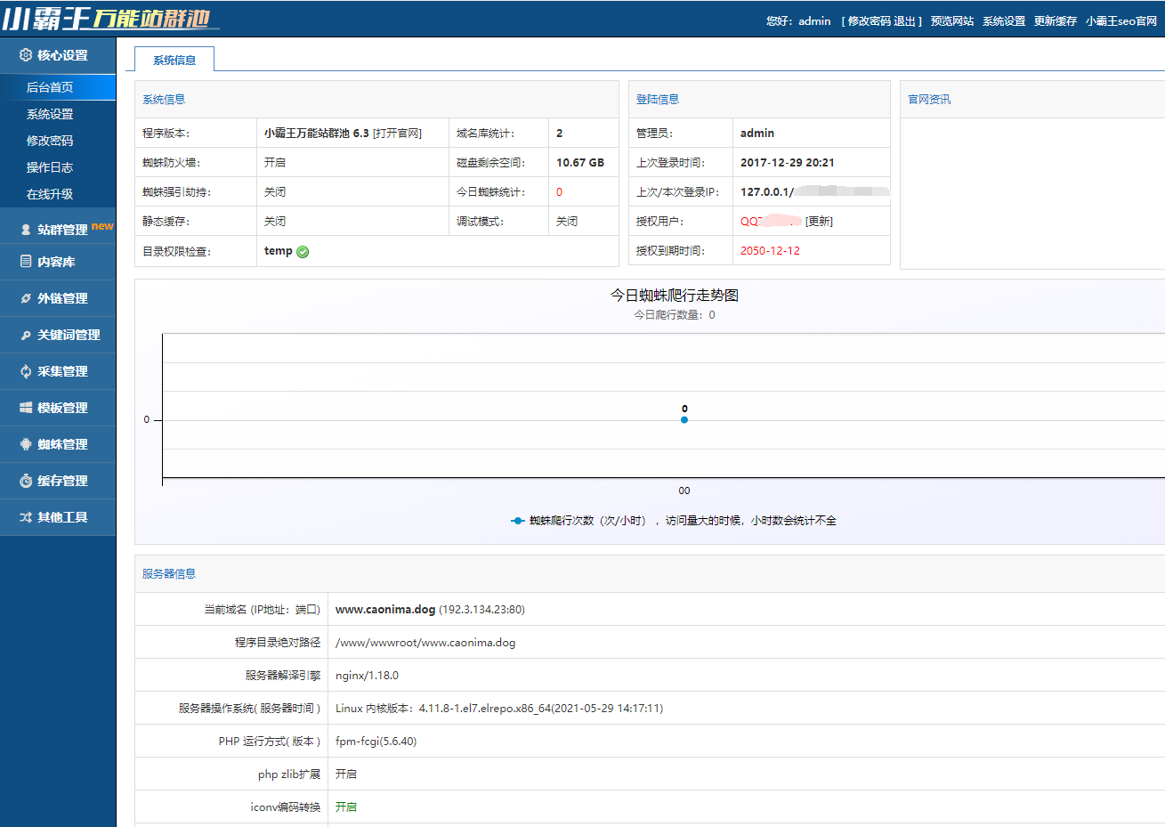Viewport: 1165px width, 827px height.
Task: Click the shuffle icon beside 其他工具
Action: [x=26, y=517]
